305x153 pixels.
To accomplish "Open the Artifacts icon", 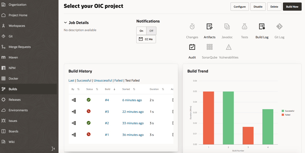I will (209, 27).
